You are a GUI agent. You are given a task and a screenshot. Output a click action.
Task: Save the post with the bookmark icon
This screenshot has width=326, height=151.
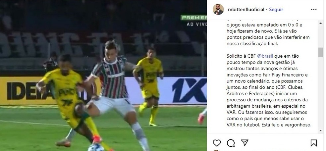pyautogui.click(x=314, y=143)
